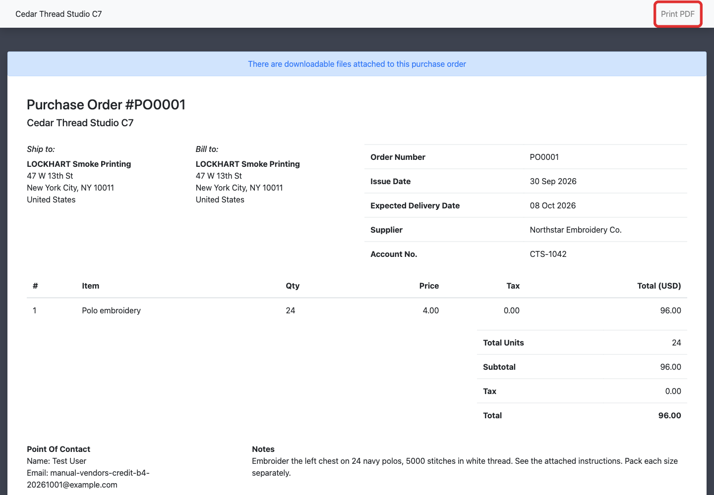The height and width of the screenshot is (495, 714).
Task: Click the 'Point Of Contact' heading
Action: point(59,449)
